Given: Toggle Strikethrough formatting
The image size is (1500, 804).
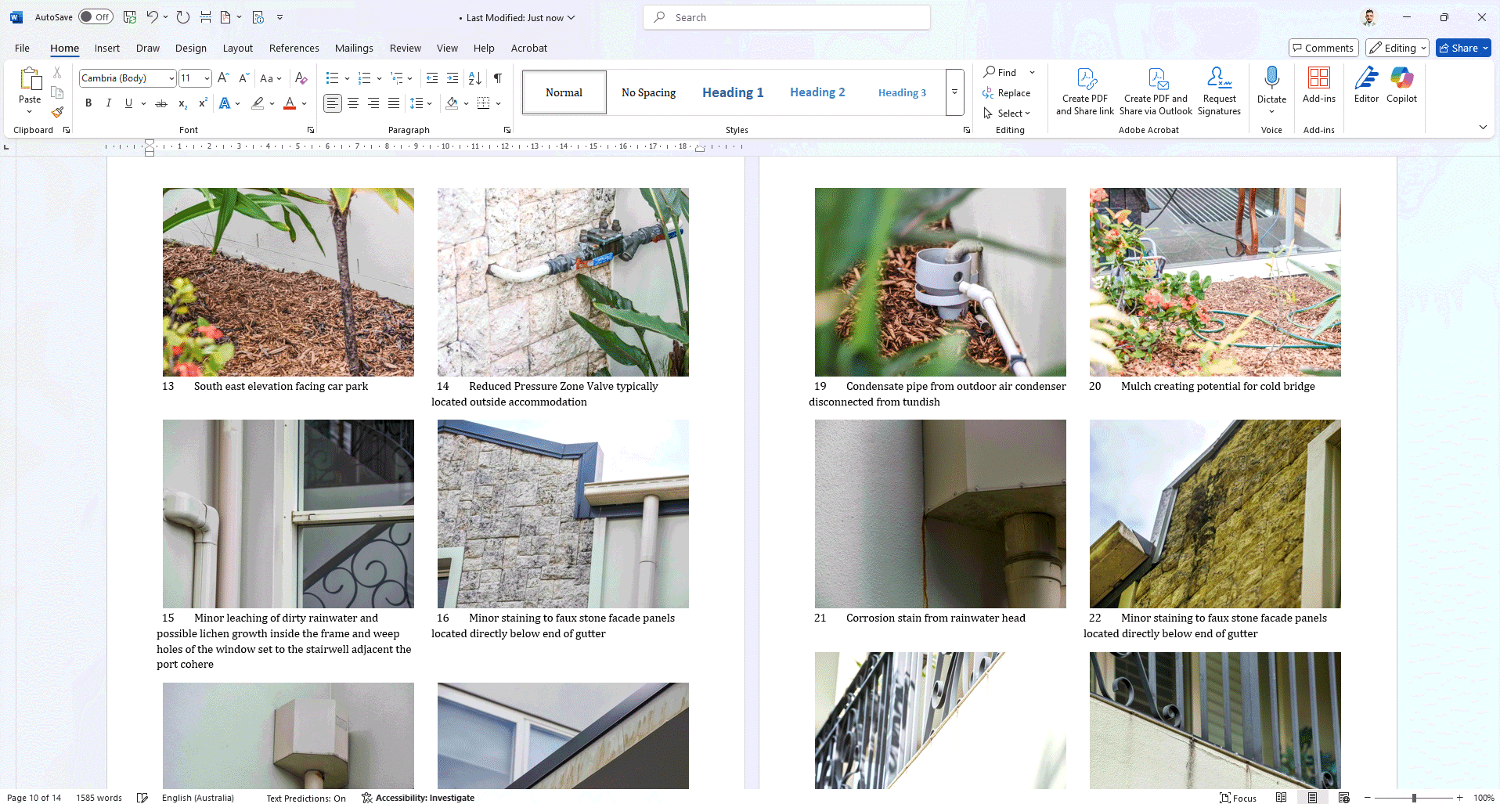Looking at the screenshot, I should [161, 103].
